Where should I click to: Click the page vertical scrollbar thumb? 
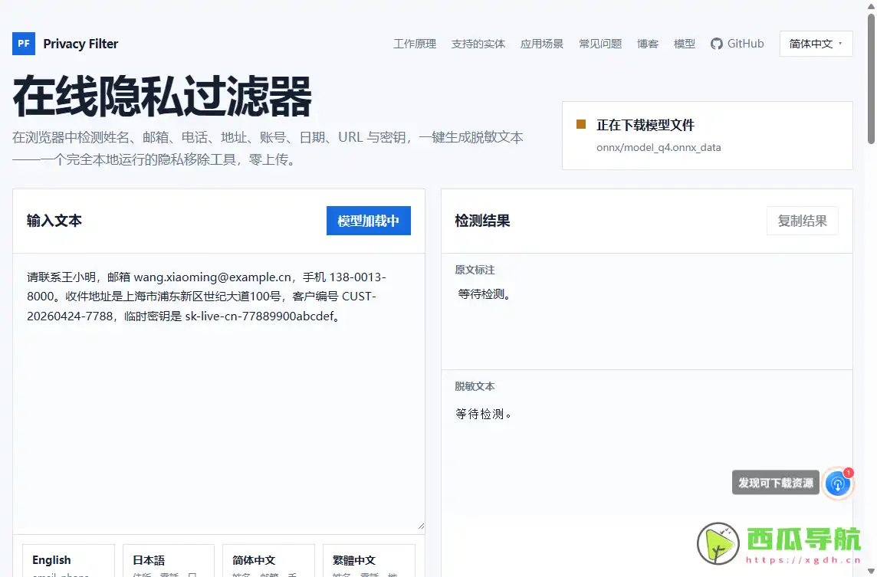871,78
